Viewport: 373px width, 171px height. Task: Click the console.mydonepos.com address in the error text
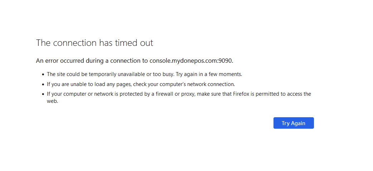pyautogui.click(x=183, y=61)
